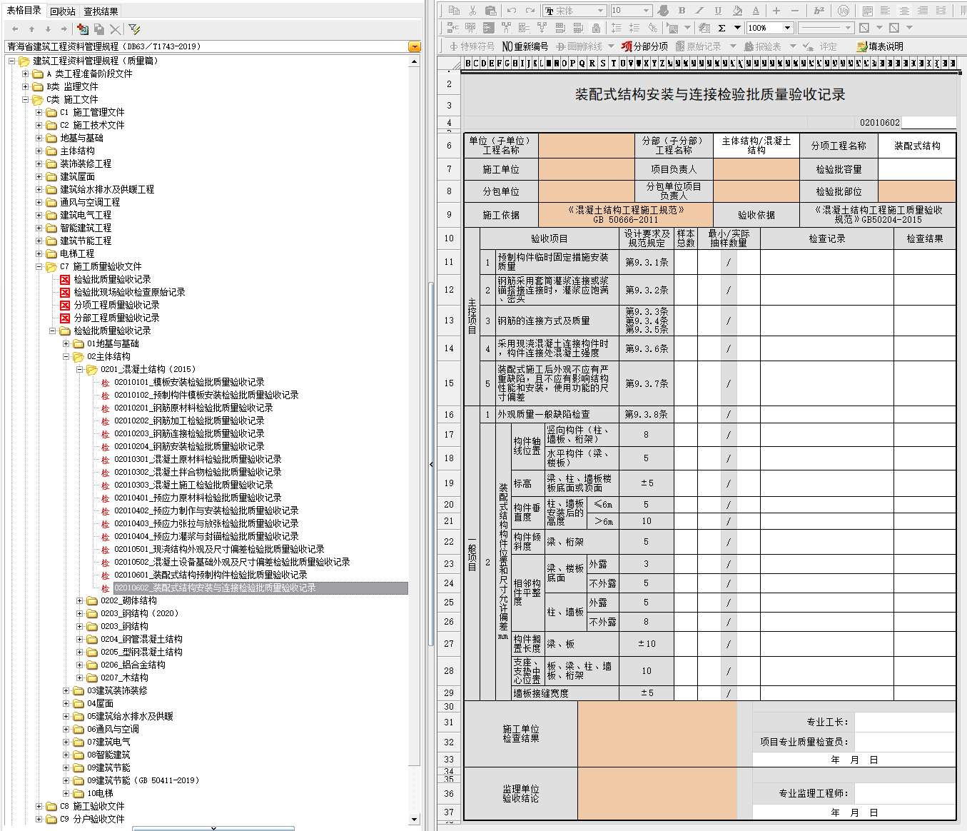This screenshot has width=967, height=831.
Task: Click the orange 施工单位 input cell
Action: (x=587, y=169)
